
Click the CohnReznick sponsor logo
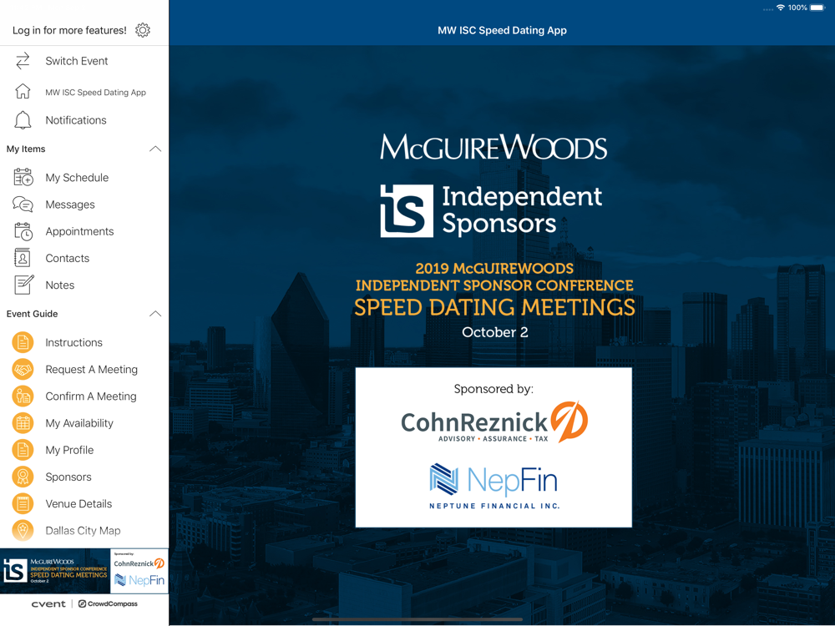tap(494, 422)
